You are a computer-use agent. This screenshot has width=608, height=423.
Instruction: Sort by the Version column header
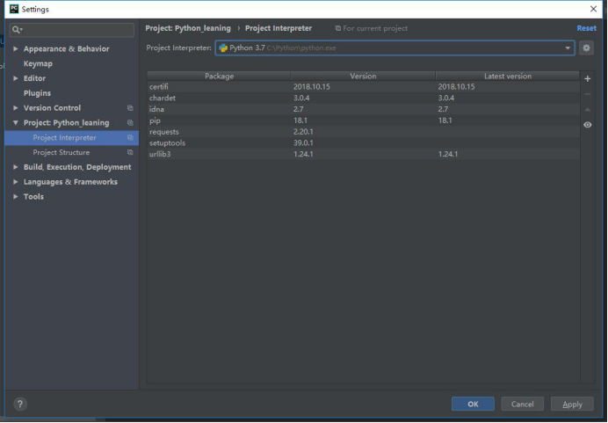[364, 76]
